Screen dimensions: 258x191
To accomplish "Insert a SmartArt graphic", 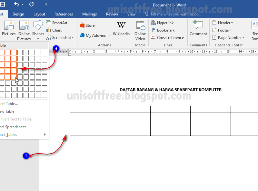I will coord(57,23).
